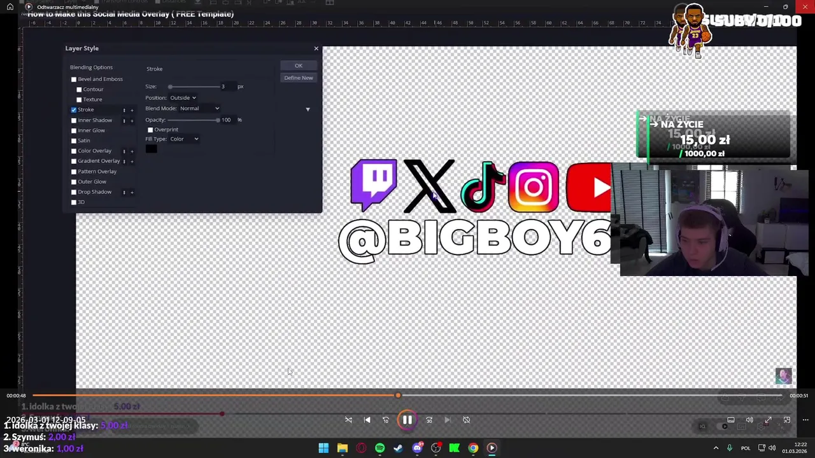Viewport: 815px width, 458px height.
Task: Select Blending Options in Layer Style
Action: [x=91, y=67]
